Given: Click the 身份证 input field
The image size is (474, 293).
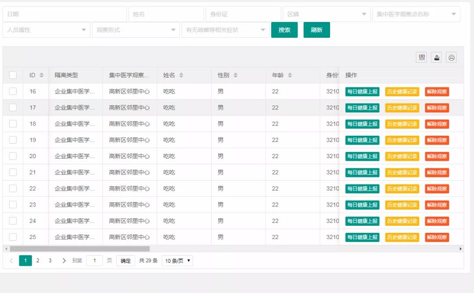Looking at the screenshot, I should pos(243,14).
